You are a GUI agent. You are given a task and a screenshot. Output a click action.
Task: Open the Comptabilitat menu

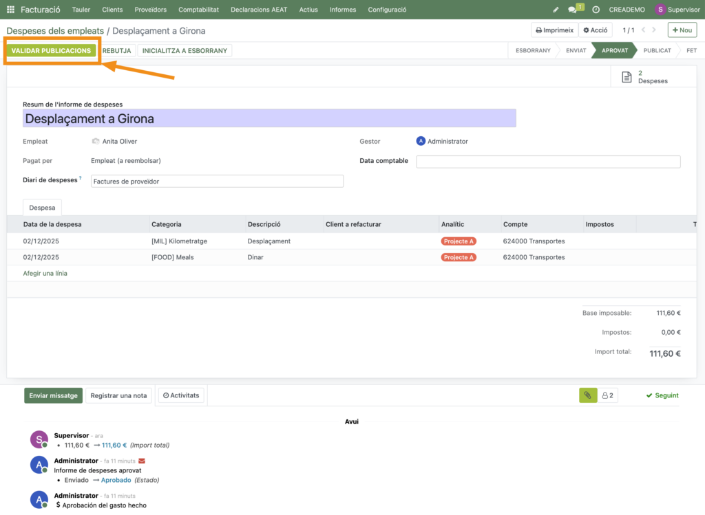198,10
